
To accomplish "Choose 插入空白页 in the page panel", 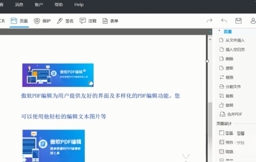I will click(x=232, y=49).
